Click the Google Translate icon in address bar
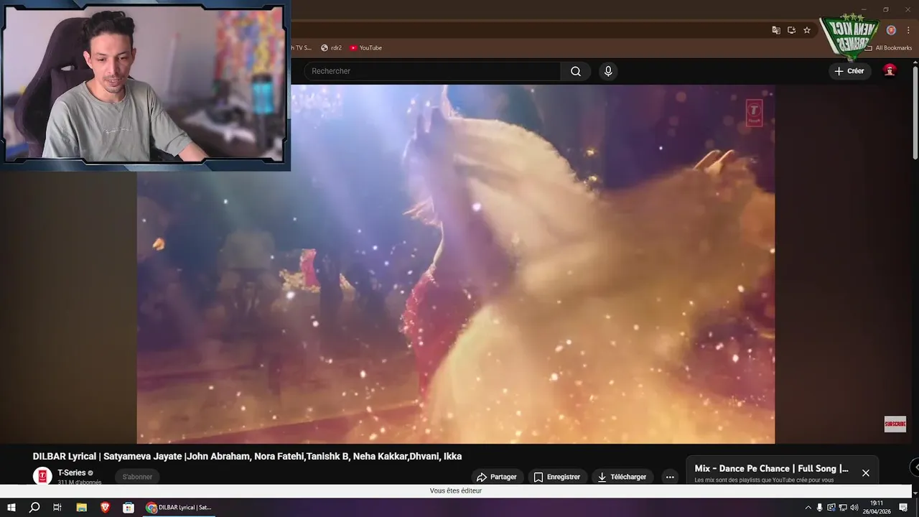 (x=776, y=30)
